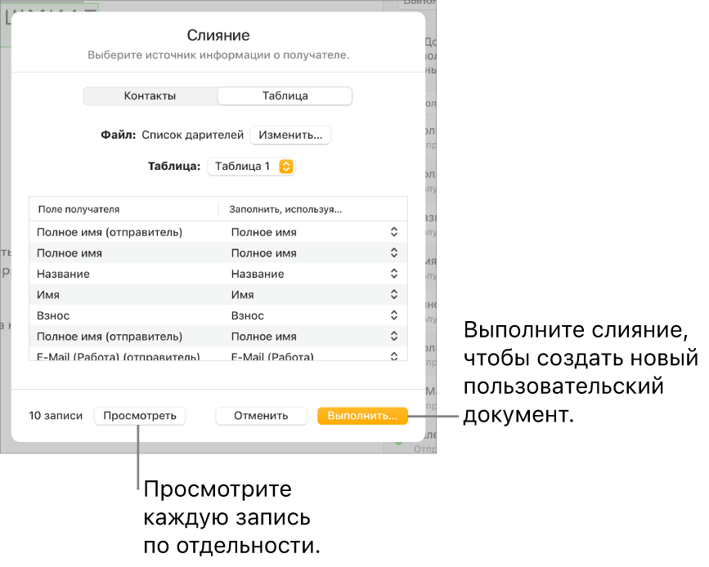This screenshot has height=567, width=709.
Task: Select the Таблица tab
Action: (285, 96)
